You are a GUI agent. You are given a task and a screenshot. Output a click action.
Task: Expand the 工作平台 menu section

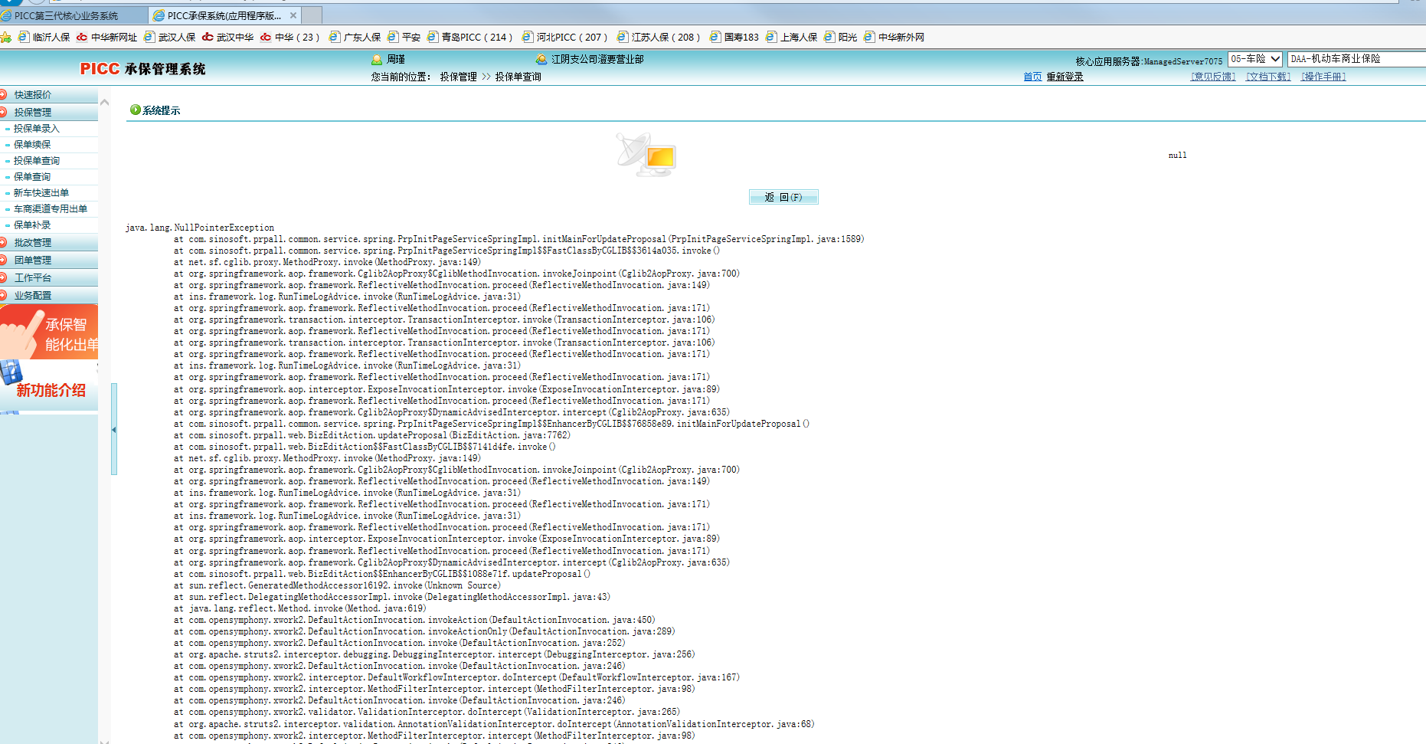click(x=49, y=277)
